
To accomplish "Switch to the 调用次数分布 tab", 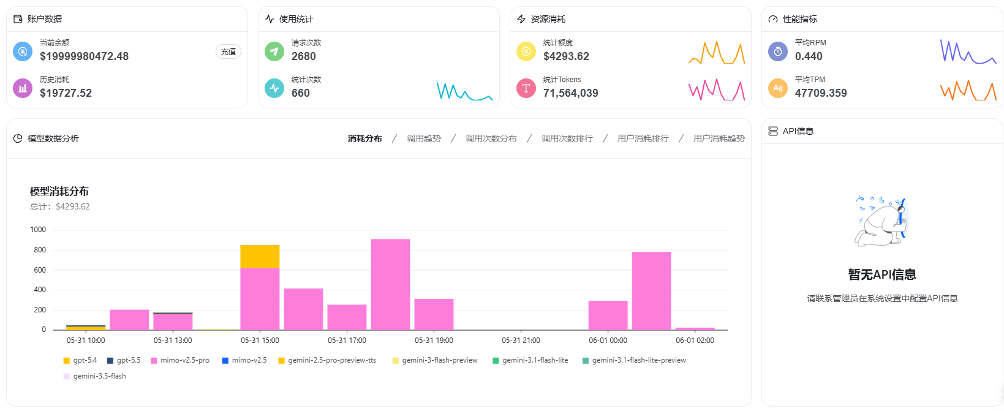I will (x=491, y=138).
